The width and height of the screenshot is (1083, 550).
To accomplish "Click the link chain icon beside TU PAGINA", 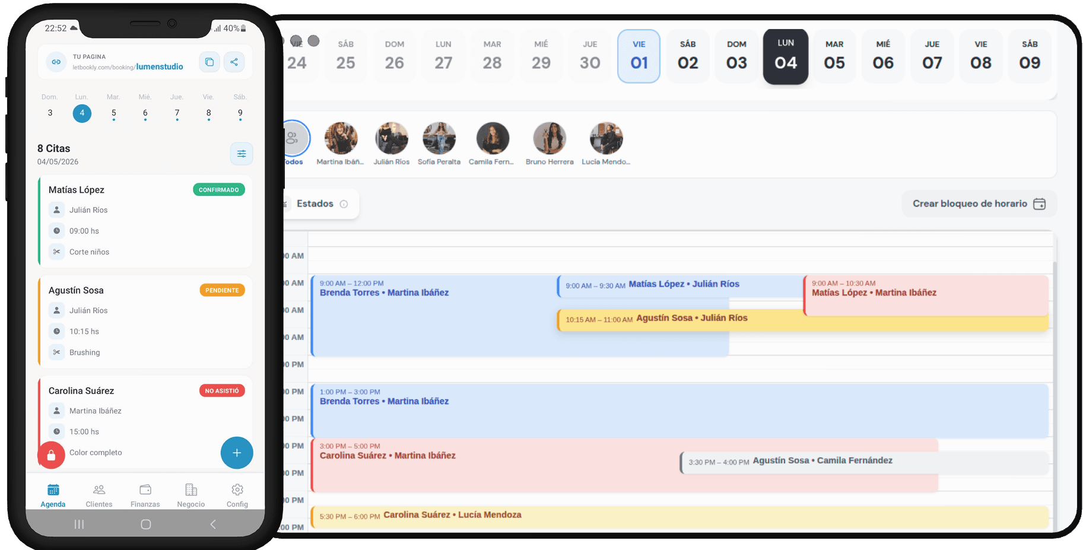I will coord(56,62).
